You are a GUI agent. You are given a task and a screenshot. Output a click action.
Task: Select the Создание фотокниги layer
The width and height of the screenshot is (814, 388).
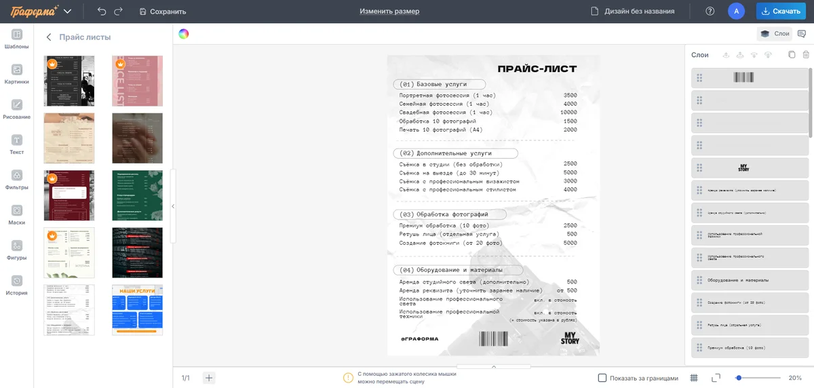[x=750, y=303]
